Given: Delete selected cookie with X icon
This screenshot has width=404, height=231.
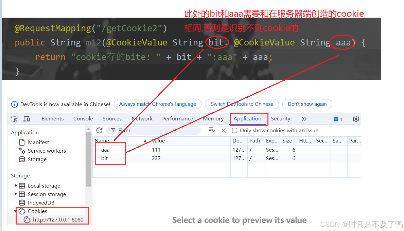Looking at the screenshot, I should point(224,130).
